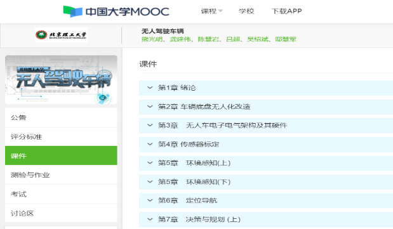Open the 下载APP link
The image size is (393, 229).
coord(287,11)
